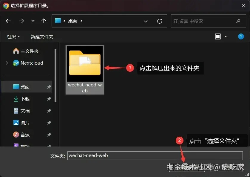Click the search magnifier icon
The width and height of the screenshot is (250, 177).
[238, 21]
